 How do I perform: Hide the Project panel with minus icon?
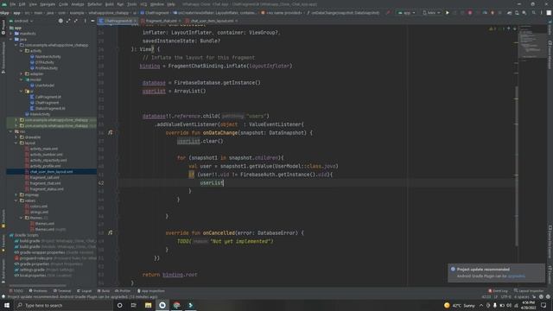click(x=92, y=21)
